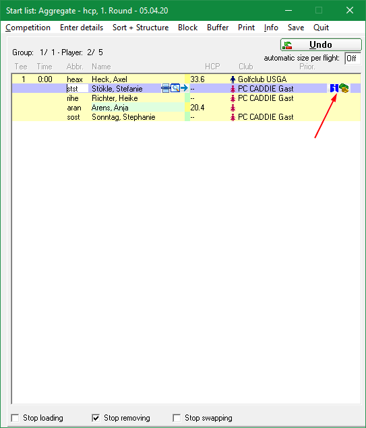Image resolution: width=366 pixels, height=428 pixels.
Task: Tick the Stop swapping checkbox
Action: pyautogui.click(x=177, y=418)
